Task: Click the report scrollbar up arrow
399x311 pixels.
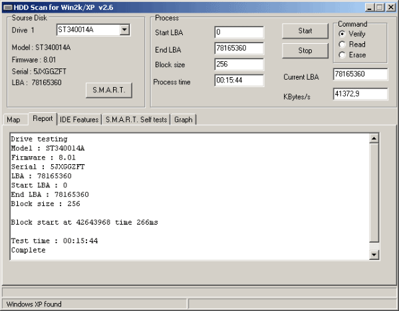Action: tap(374, 139)
